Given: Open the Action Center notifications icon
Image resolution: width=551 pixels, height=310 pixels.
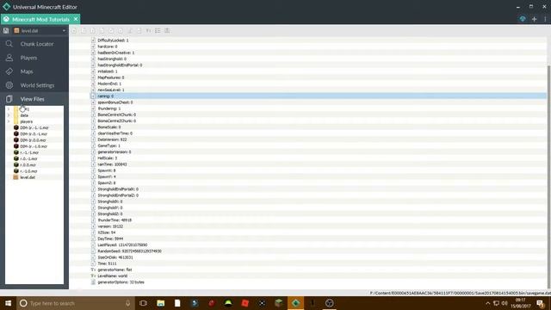Looking at the screenshot, I should (x=541, y=303).
